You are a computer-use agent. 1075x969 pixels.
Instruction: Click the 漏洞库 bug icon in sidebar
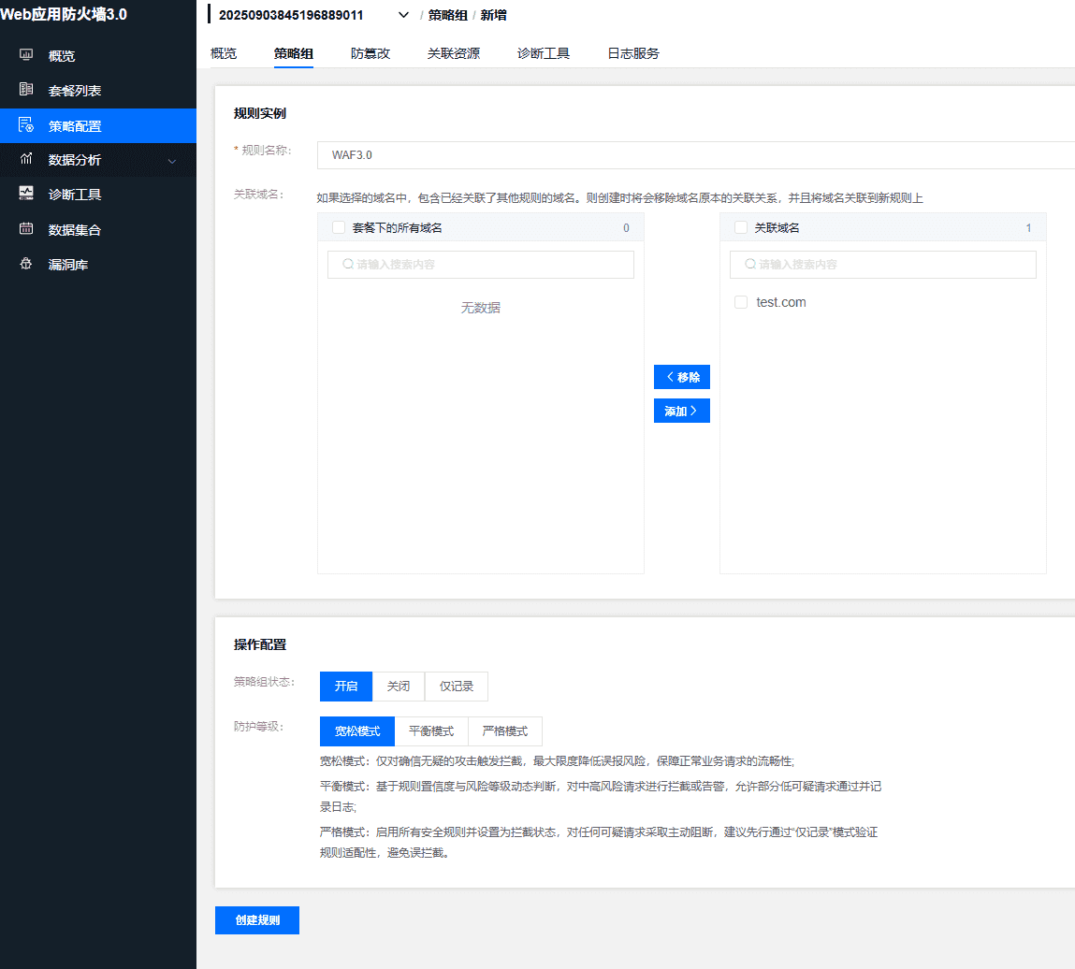(x=26, y=265)
